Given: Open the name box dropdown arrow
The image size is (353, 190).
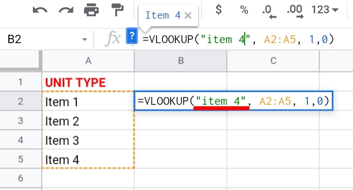Looking at the screenshot, I should (x=85, y=40).
